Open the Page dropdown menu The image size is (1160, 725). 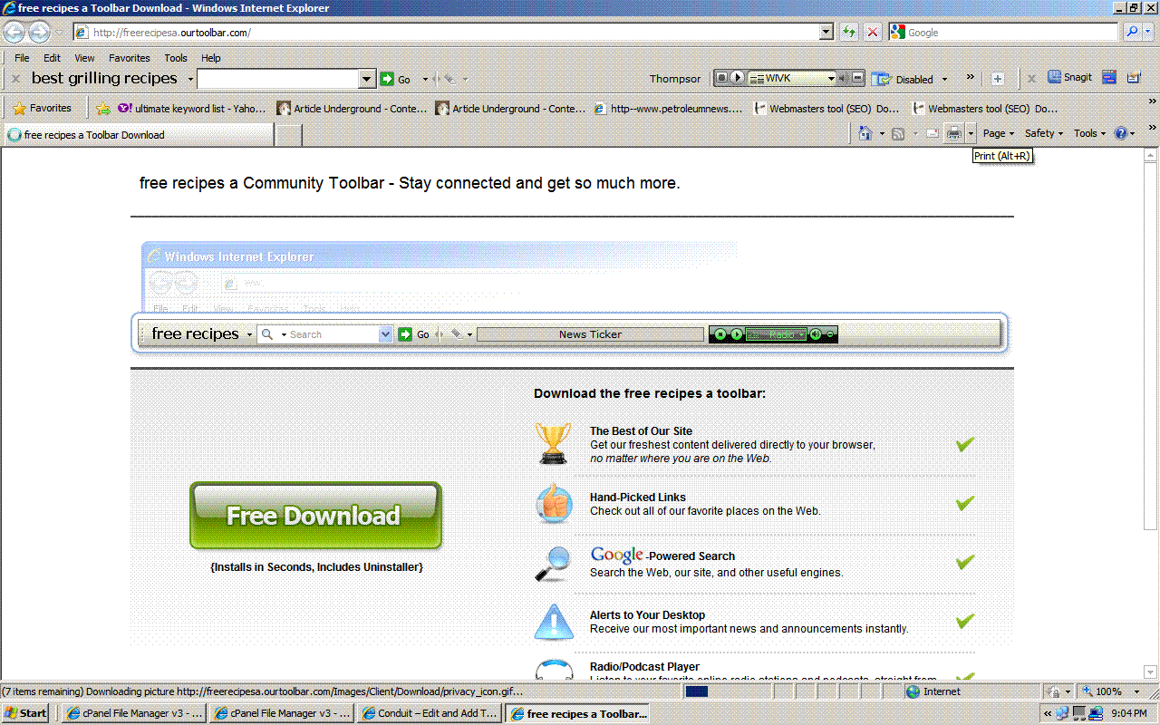pyautogui.click(x=999, y=133)
